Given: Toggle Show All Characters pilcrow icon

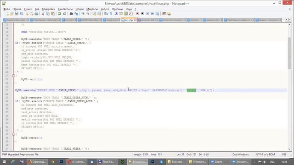Looking at the screenshot, I should [x=111, y=14].
